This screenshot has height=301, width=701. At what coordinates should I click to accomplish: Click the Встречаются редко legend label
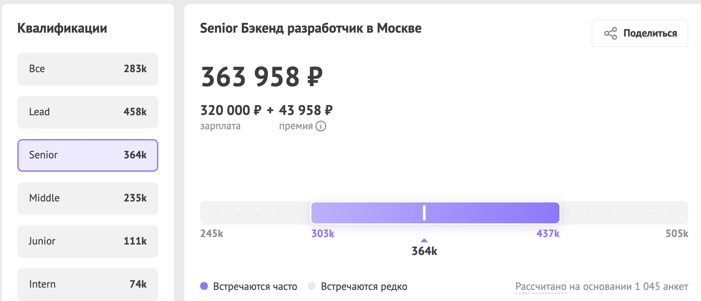point(364,287)
